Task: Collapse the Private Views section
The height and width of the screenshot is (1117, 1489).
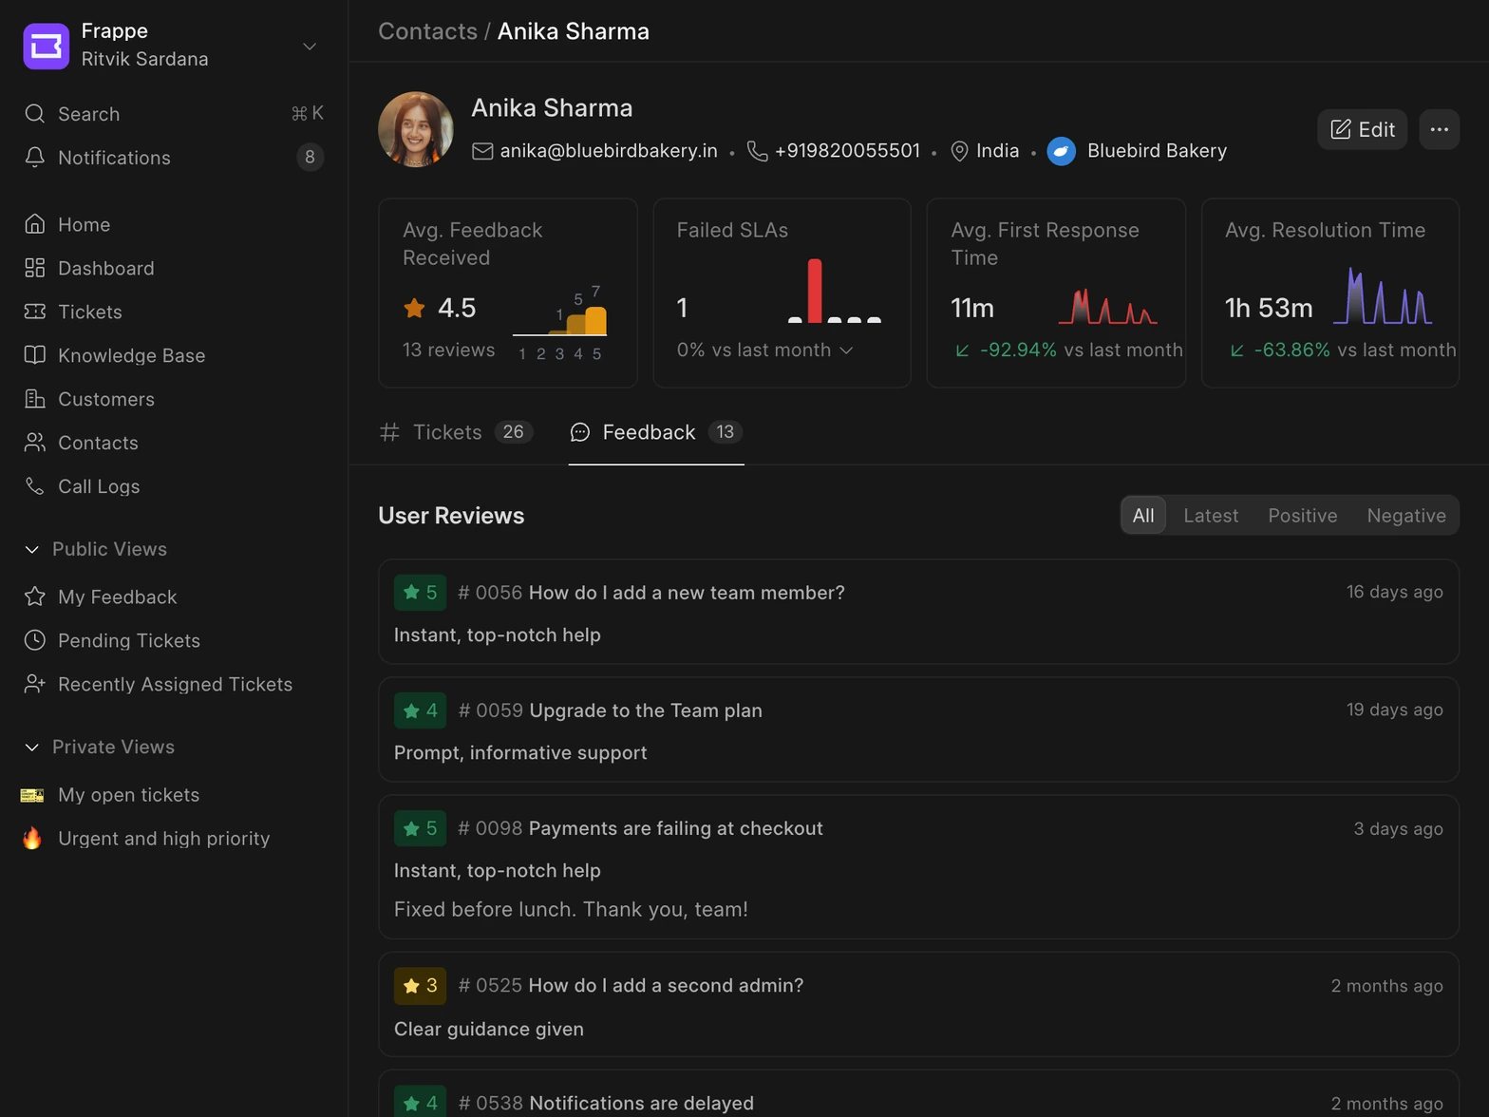Action: click(x=31, y=747)
